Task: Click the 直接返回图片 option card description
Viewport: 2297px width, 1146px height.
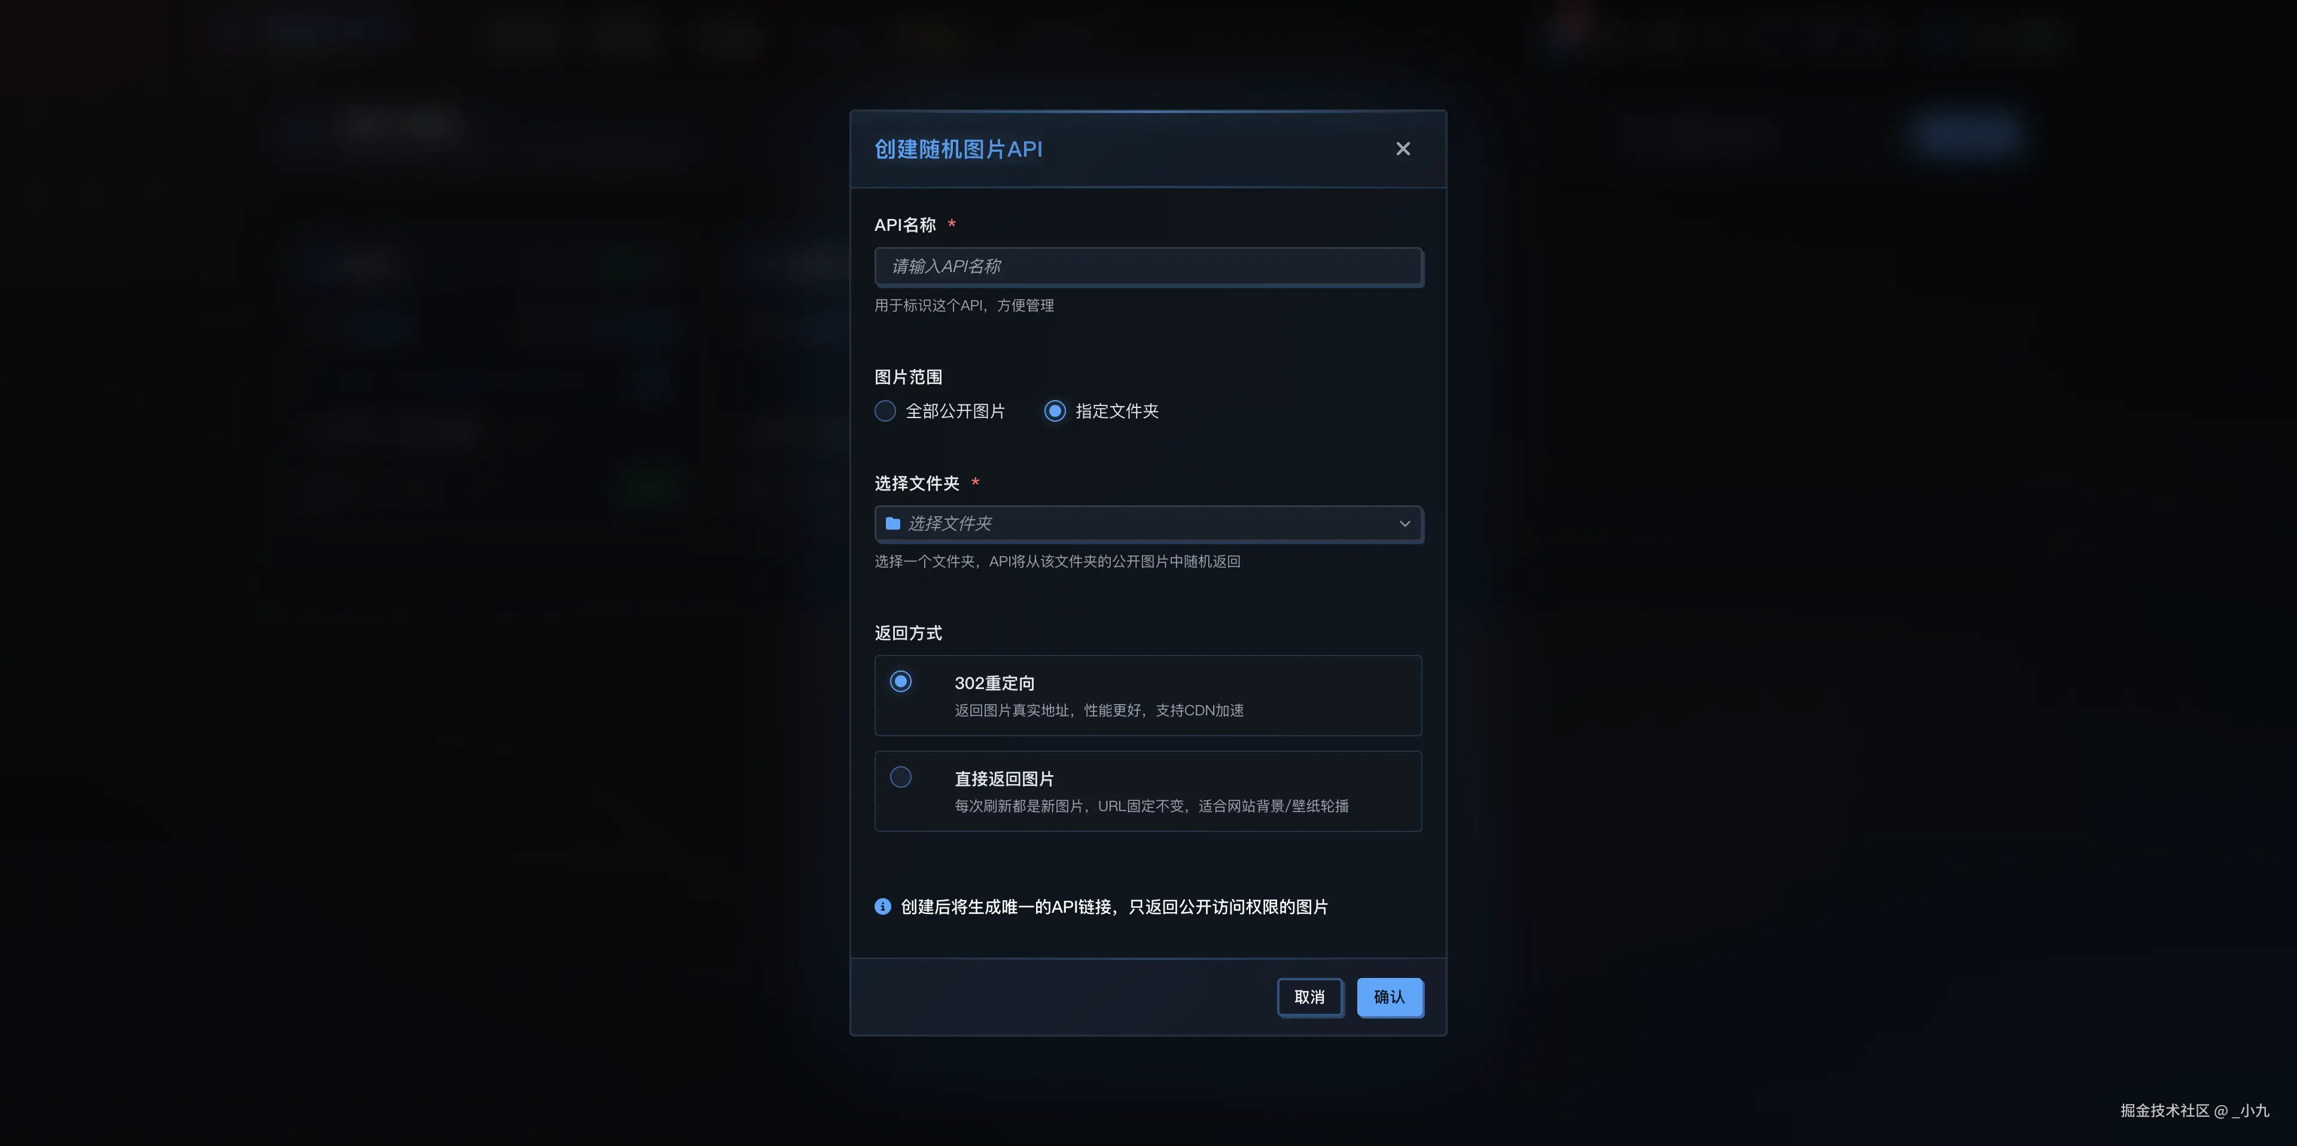Action: coord(1151,806)
